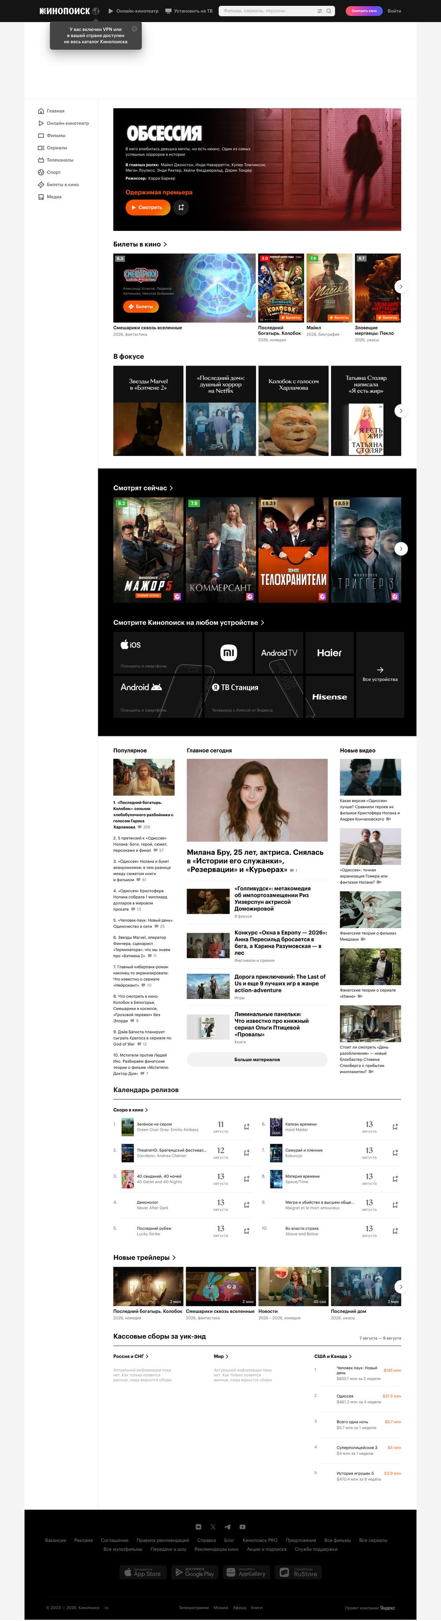
Task: Expand the Скоро в кино list heading
Action: tap(130, 1110)
